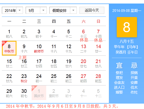Open the 2014年 year dropdown arrow
Screen dimensions: 144x109
coord(19,10)
